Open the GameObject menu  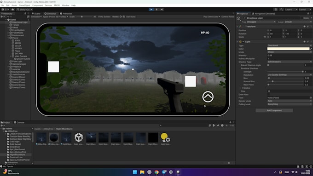24,6
